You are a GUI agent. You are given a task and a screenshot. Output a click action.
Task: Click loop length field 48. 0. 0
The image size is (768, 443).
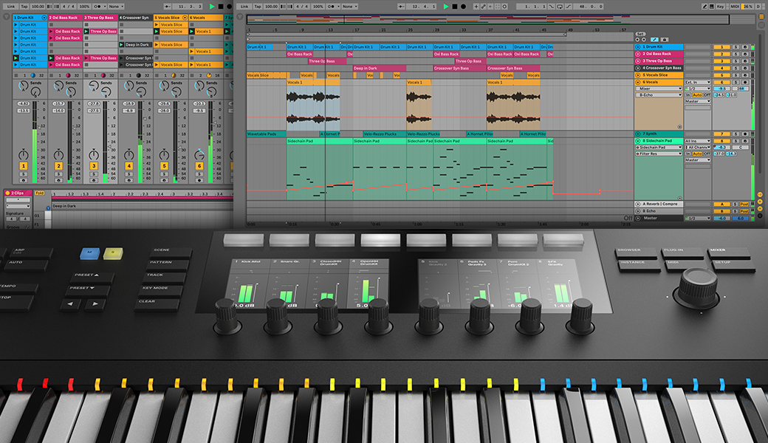pyautogui.click(x=590, y=7)
